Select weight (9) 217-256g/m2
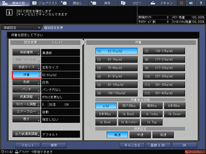This screenshot has width=206, height=154. [164, 68]
